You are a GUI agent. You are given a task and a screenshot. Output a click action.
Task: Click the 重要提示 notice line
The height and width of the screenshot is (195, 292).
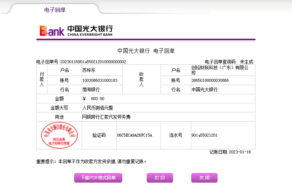91,161
